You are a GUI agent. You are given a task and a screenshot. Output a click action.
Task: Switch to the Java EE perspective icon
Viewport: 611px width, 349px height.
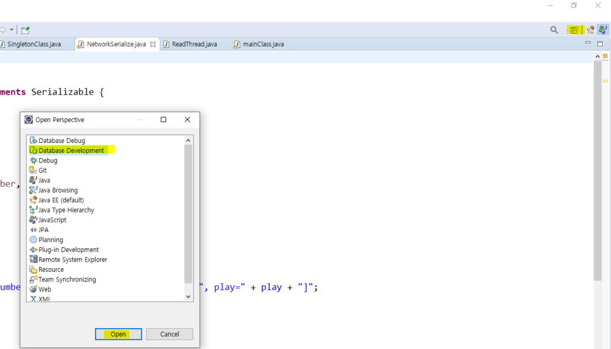coord(590,30)
